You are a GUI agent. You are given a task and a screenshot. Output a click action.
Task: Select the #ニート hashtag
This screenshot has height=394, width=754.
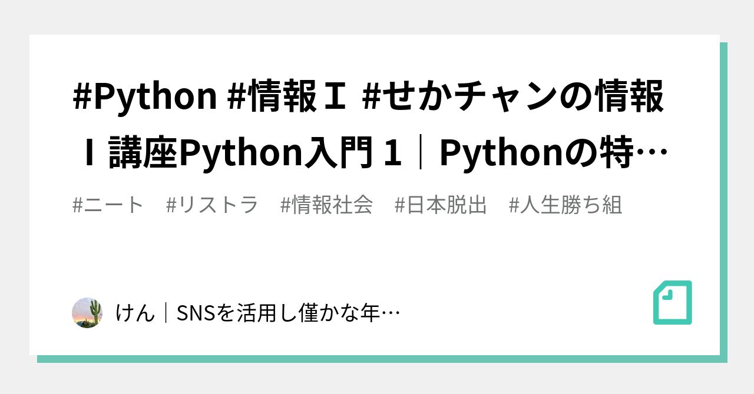pos(108,205)
